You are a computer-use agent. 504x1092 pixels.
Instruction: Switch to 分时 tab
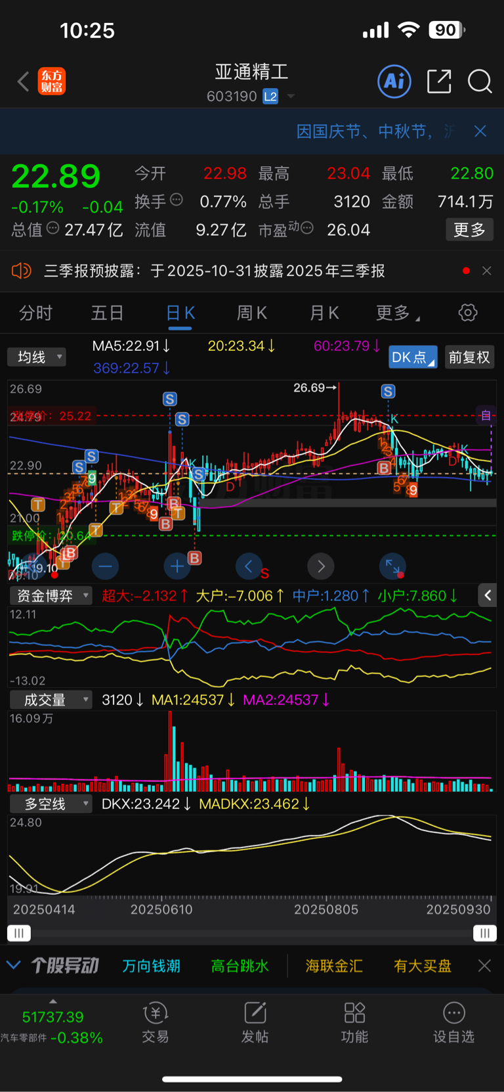coord(35,313)
